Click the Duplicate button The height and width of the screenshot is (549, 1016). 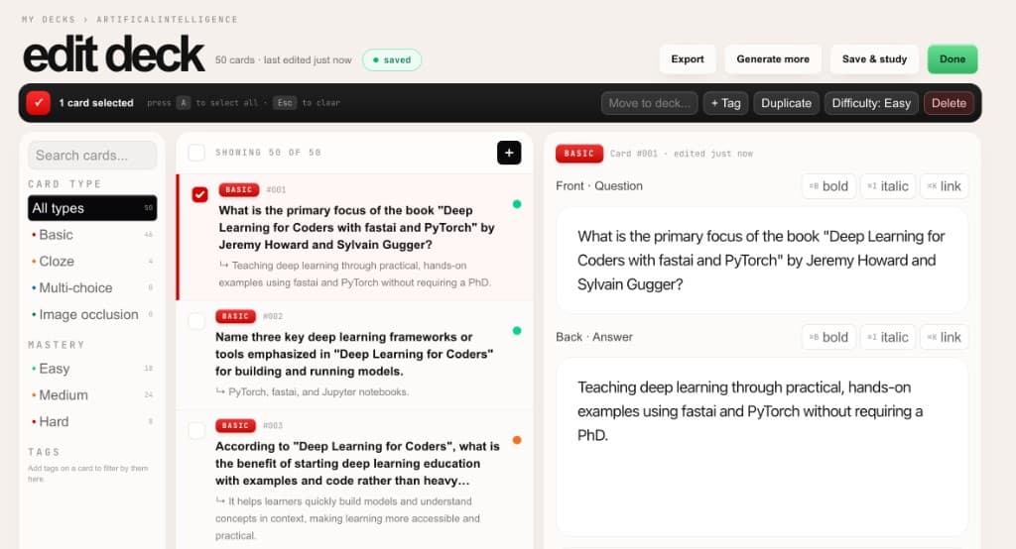(x=786, y=103)
